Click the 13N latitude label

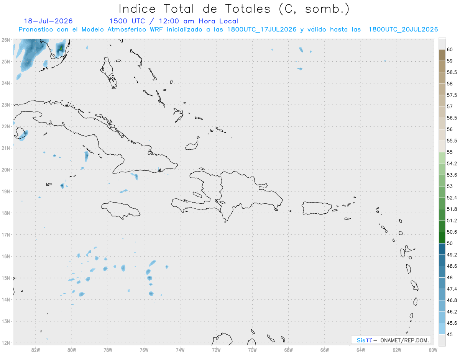click(6, 321)
